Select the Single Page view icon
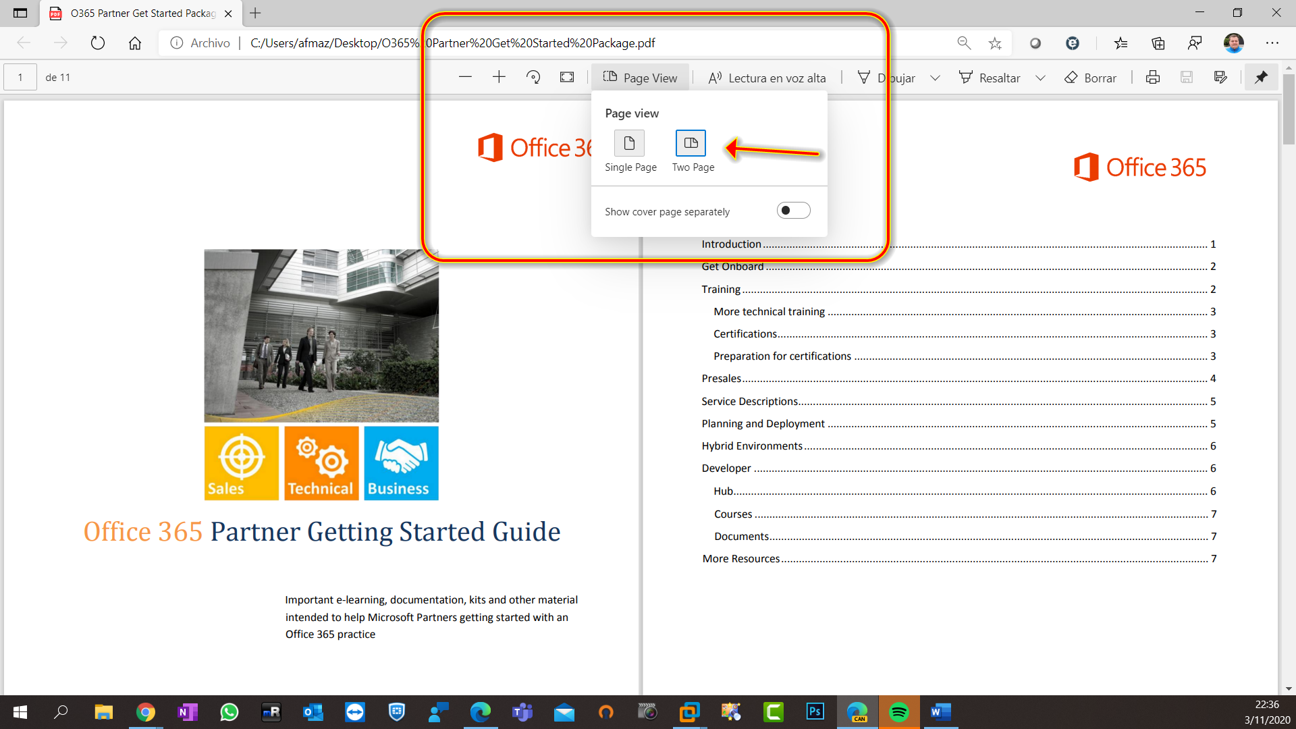The width and height of the screenshot is (1296, 729). 628,143
